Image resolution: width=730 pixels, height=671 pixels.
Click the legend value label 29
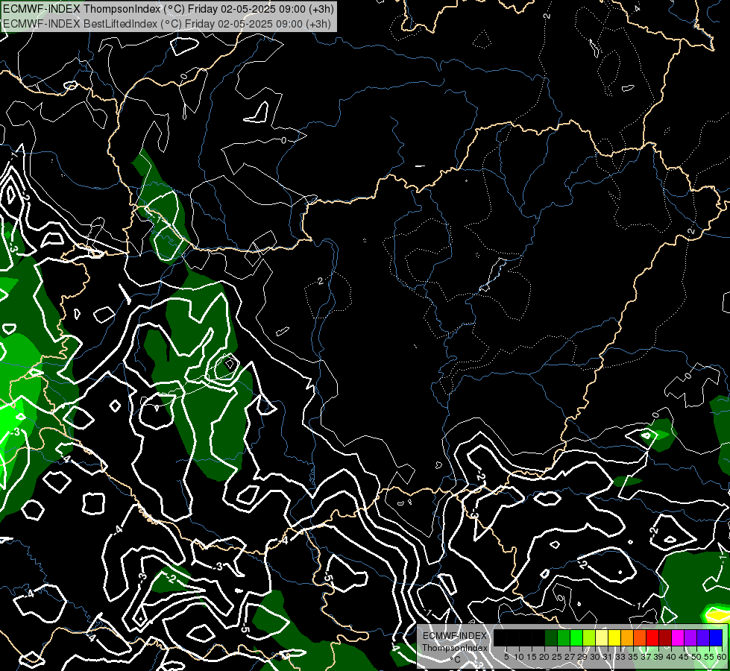tap(583, 657)
